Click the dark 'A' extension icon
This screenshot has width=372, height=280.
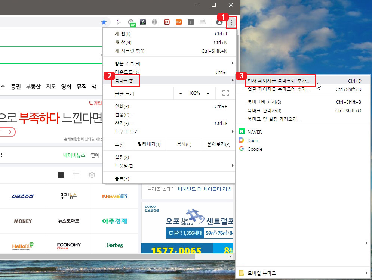tap(143, 22)
